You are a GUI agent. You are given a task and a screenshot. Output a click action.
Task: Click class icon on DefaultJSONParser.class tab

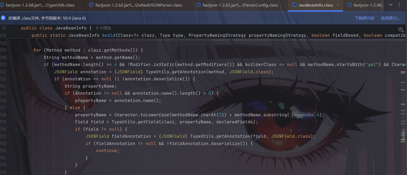tap(91, 5)
